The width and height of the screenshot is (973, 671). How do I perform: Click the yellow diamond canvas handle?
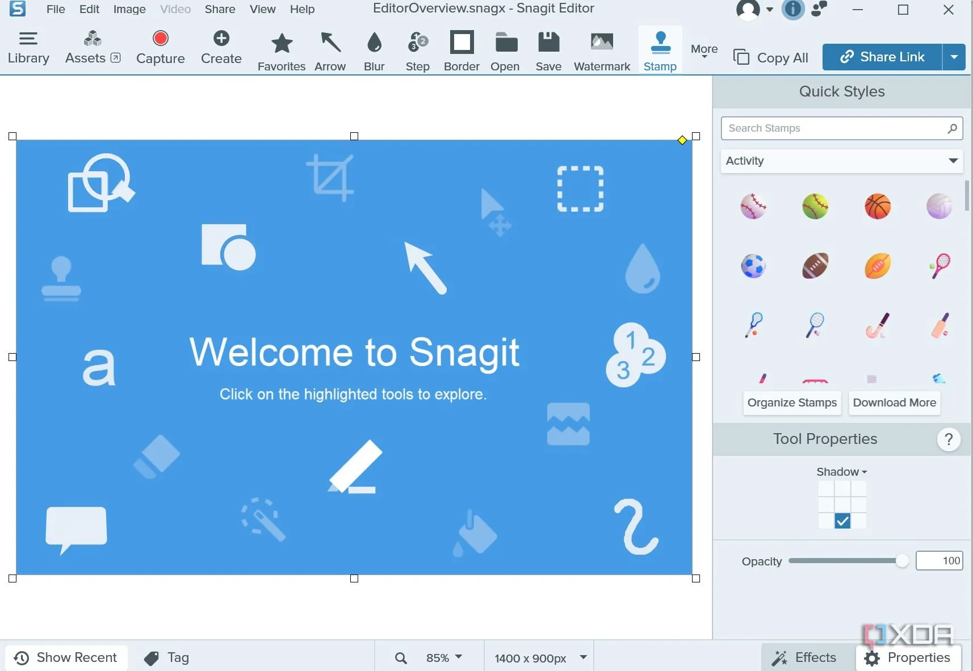click(x=682, y=140)
